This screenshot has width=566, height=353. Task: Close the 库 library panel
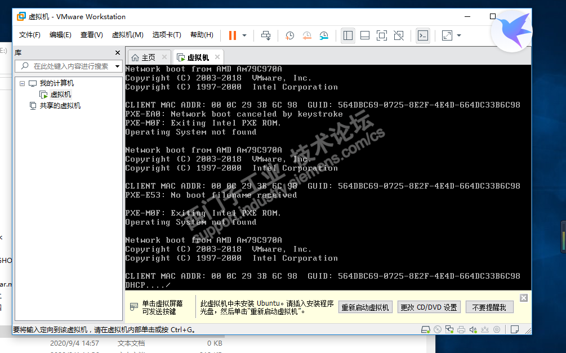117,53
